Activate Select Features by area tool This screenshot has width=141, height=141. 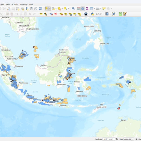pos(47,9)
